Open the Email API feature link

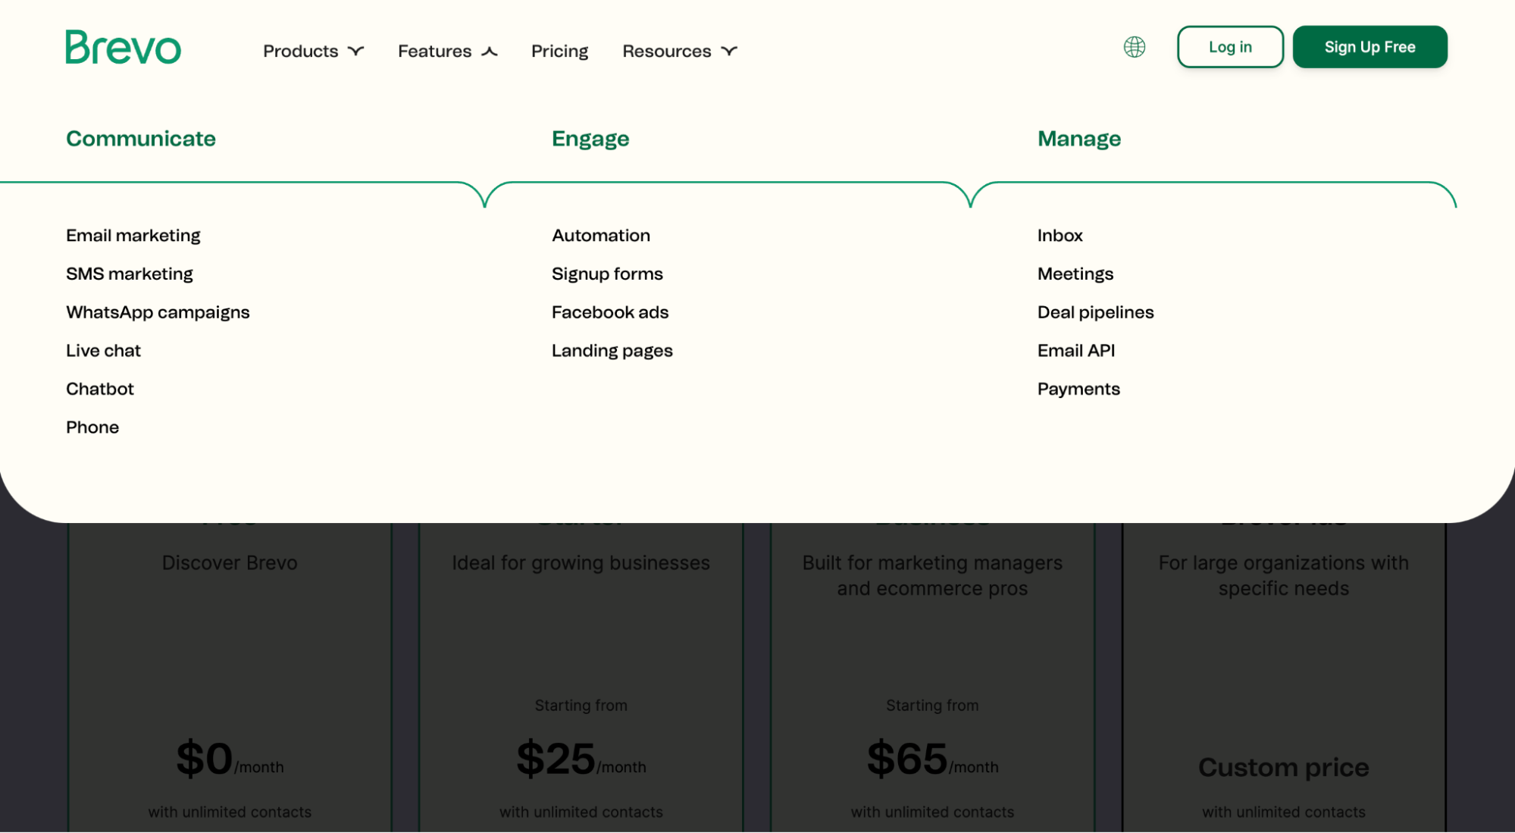point(1075,351)
